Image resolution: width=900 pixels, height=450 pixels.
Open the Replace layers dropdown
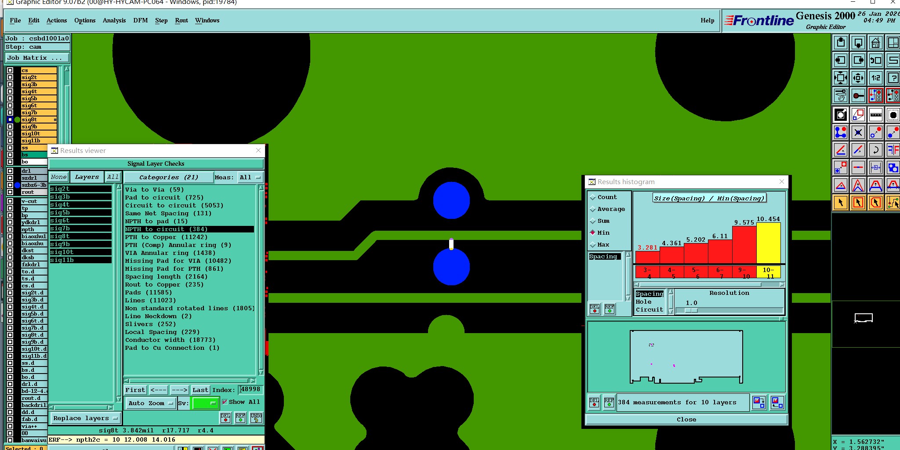pyautogui.click(x=86, y=418)
